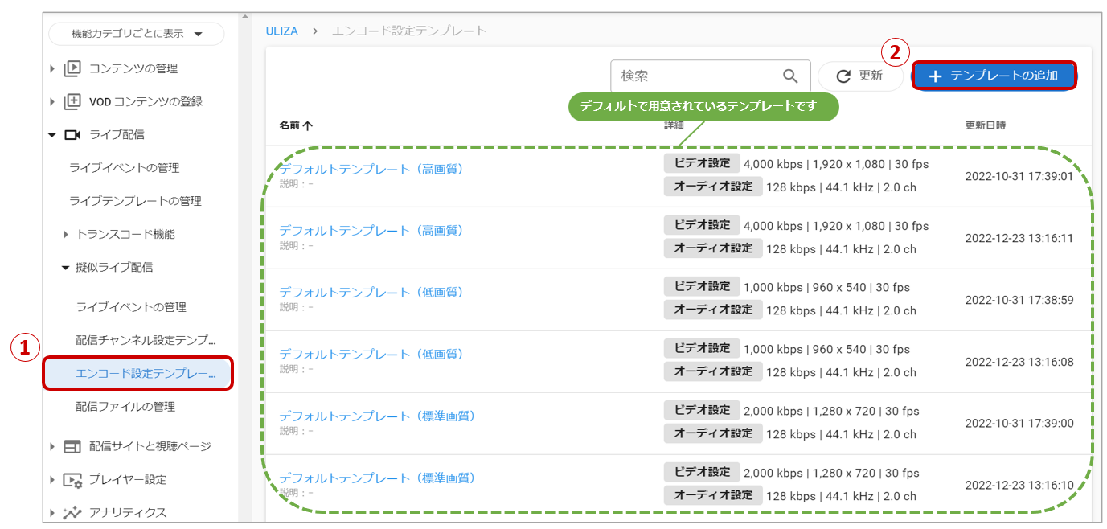This screenshot has width=1107, height=529.
Task: Click the コンテンツの管理 play icon
Action: (x=72, y=68)
